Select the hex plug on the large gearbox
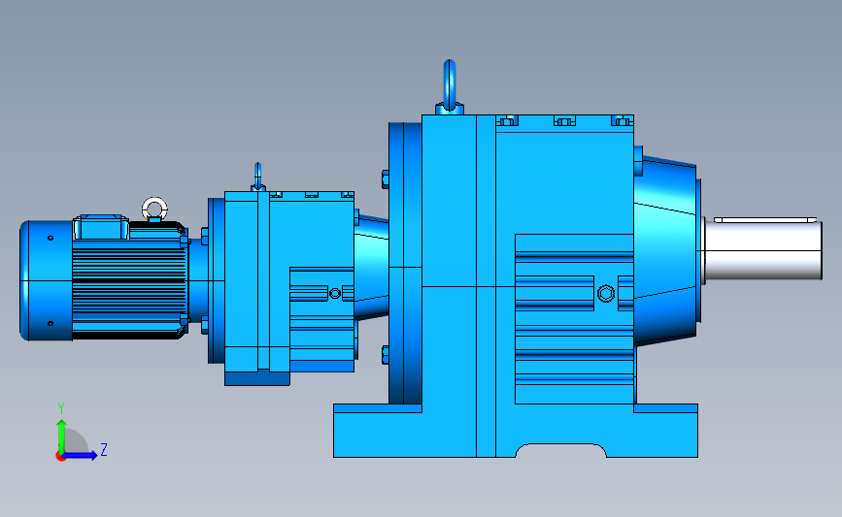This screenshot has width=842, height=517. click(606, 293)
